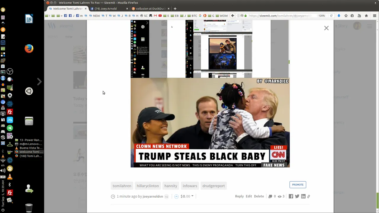Bookmark this page with the star
The image size is (379, 213).
pos(346,16)
